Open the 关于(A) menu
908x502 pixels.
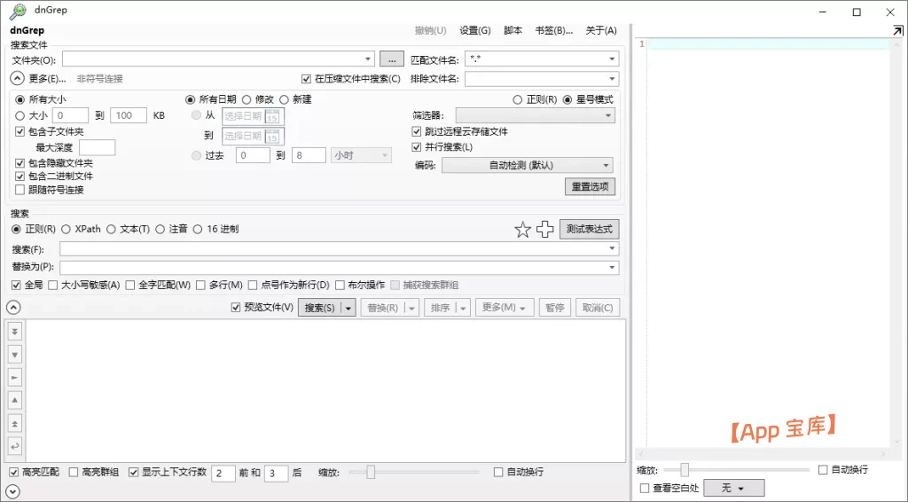click(601, 31)
